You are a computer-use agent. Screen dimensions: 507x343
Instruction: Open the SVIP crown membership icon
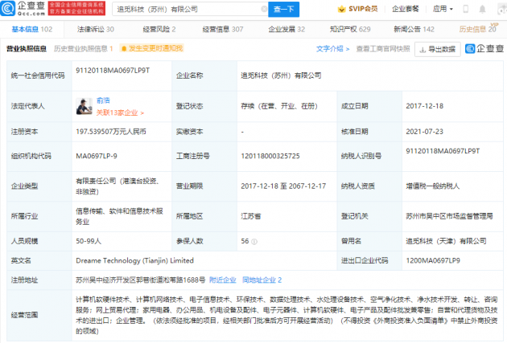click(341, 9)
